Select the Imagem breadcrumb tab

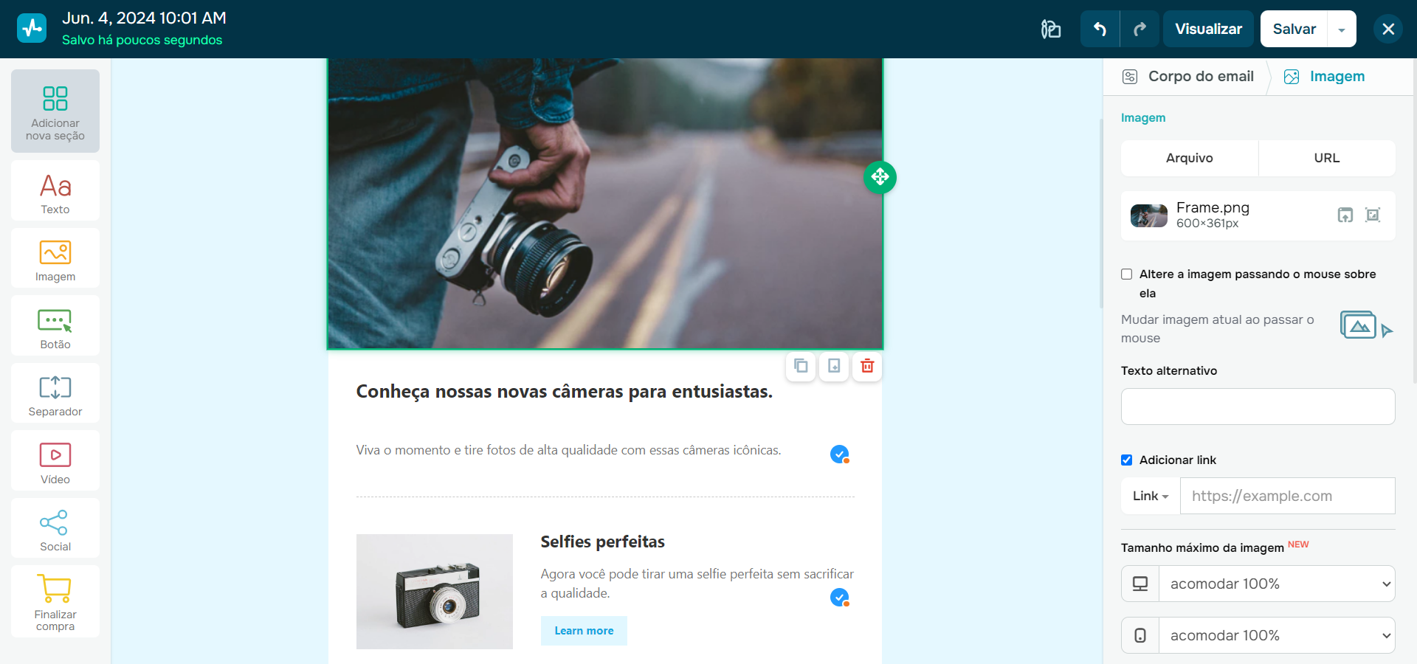1324,77
